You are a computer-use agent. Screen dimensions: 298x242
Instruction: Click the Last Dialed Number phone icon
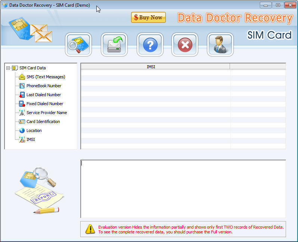(22, 95)
